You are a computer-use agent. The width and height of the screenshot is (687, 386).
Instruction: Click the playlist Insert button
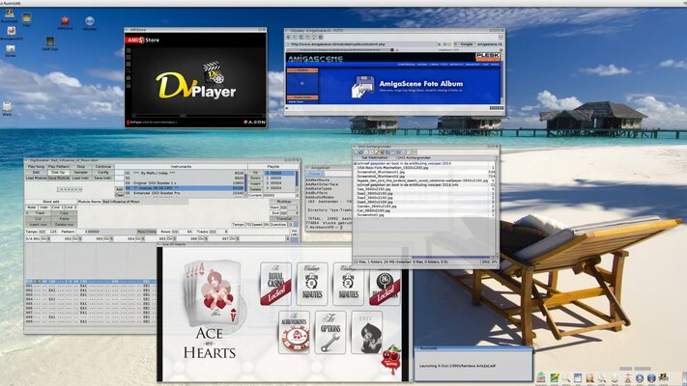tap(255, 183)
